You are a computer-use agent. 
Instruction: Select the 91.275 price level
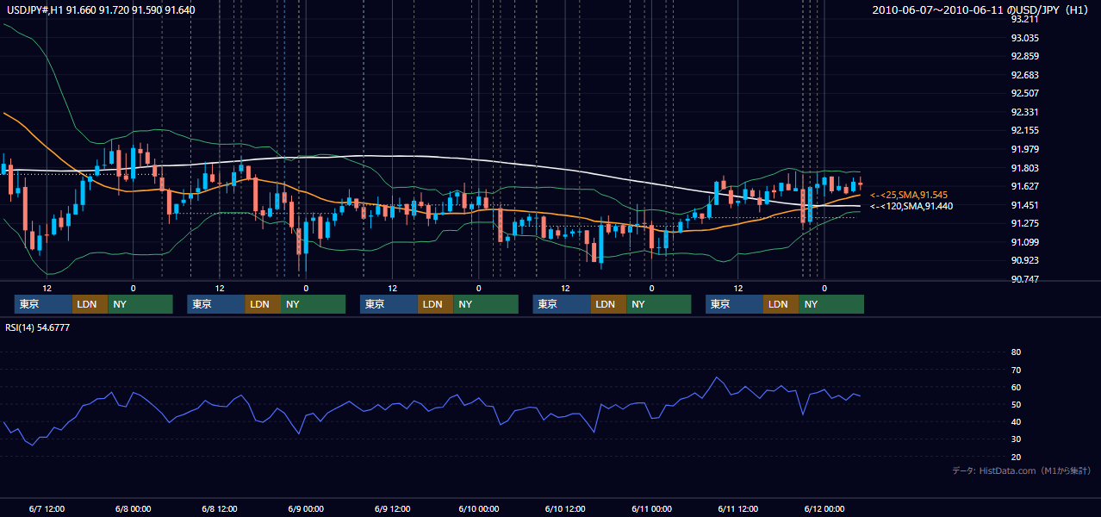pyautogui.click(x=1024, y=223)
